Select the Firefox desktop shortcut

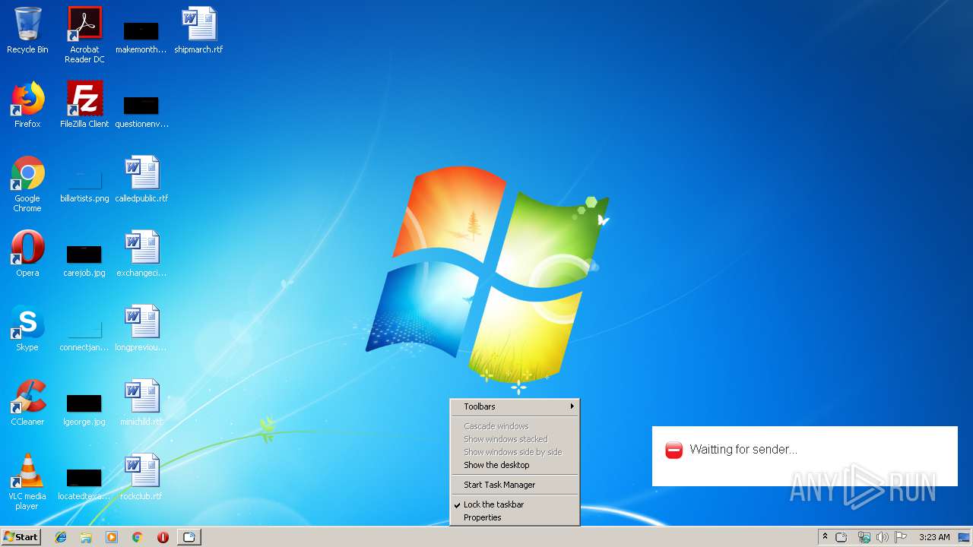[27, 105]
